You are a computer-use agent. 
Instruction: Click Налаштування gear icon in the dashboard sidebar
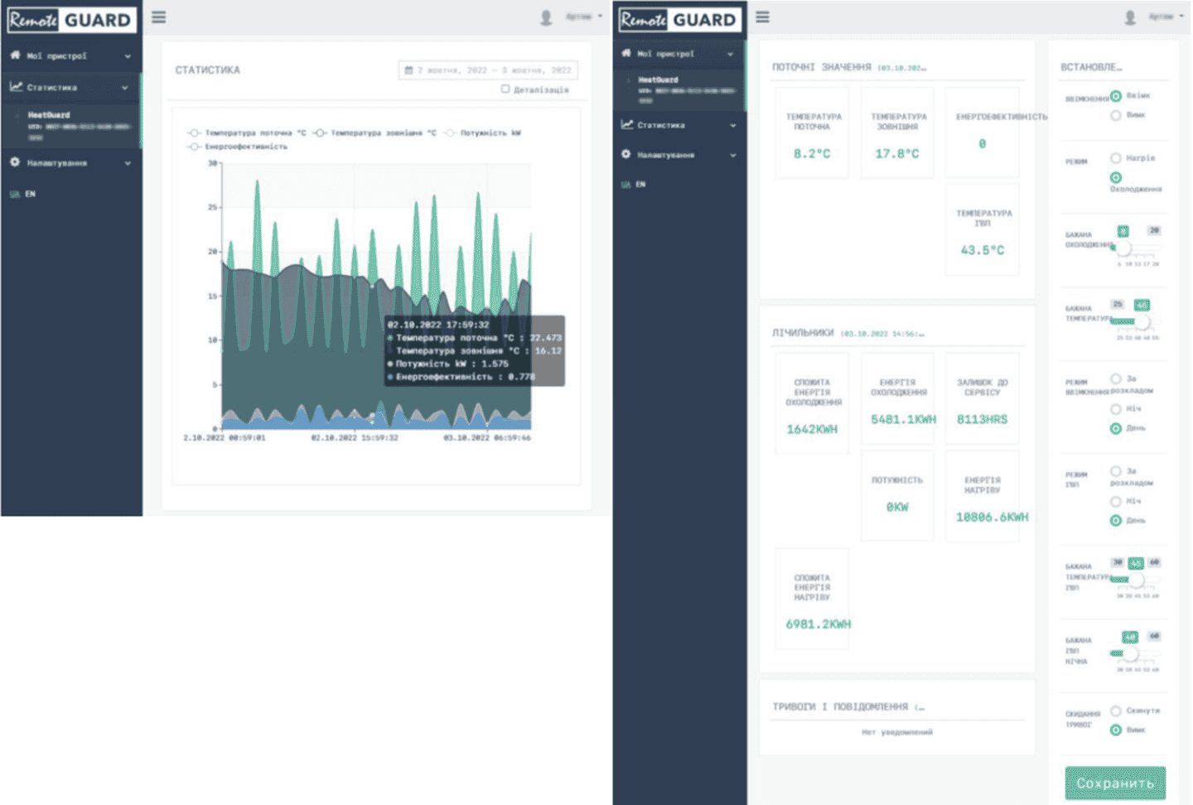tap(626, 155)
